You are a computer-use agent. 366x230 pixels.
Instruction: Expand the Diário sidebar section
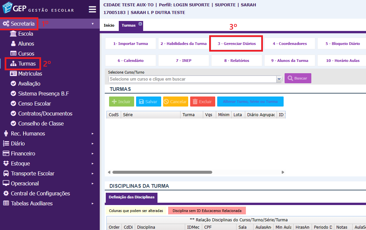18,143
